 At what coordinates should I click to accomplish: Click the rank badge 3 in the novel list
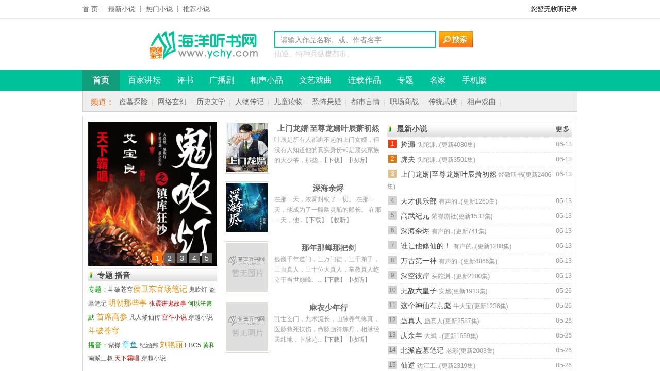point(392,174)
